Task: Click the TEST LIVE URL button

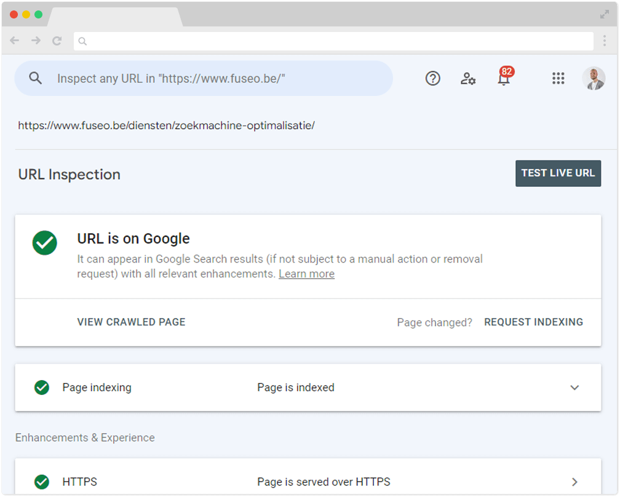Action: pyautogui.click(x=558, y=173)
